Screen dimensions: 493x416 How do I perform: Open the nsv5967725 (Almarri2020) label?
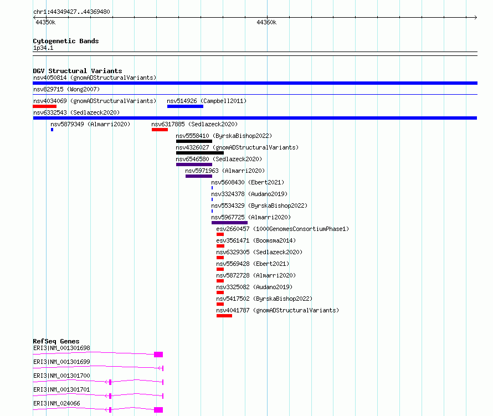tap(251, 217)
